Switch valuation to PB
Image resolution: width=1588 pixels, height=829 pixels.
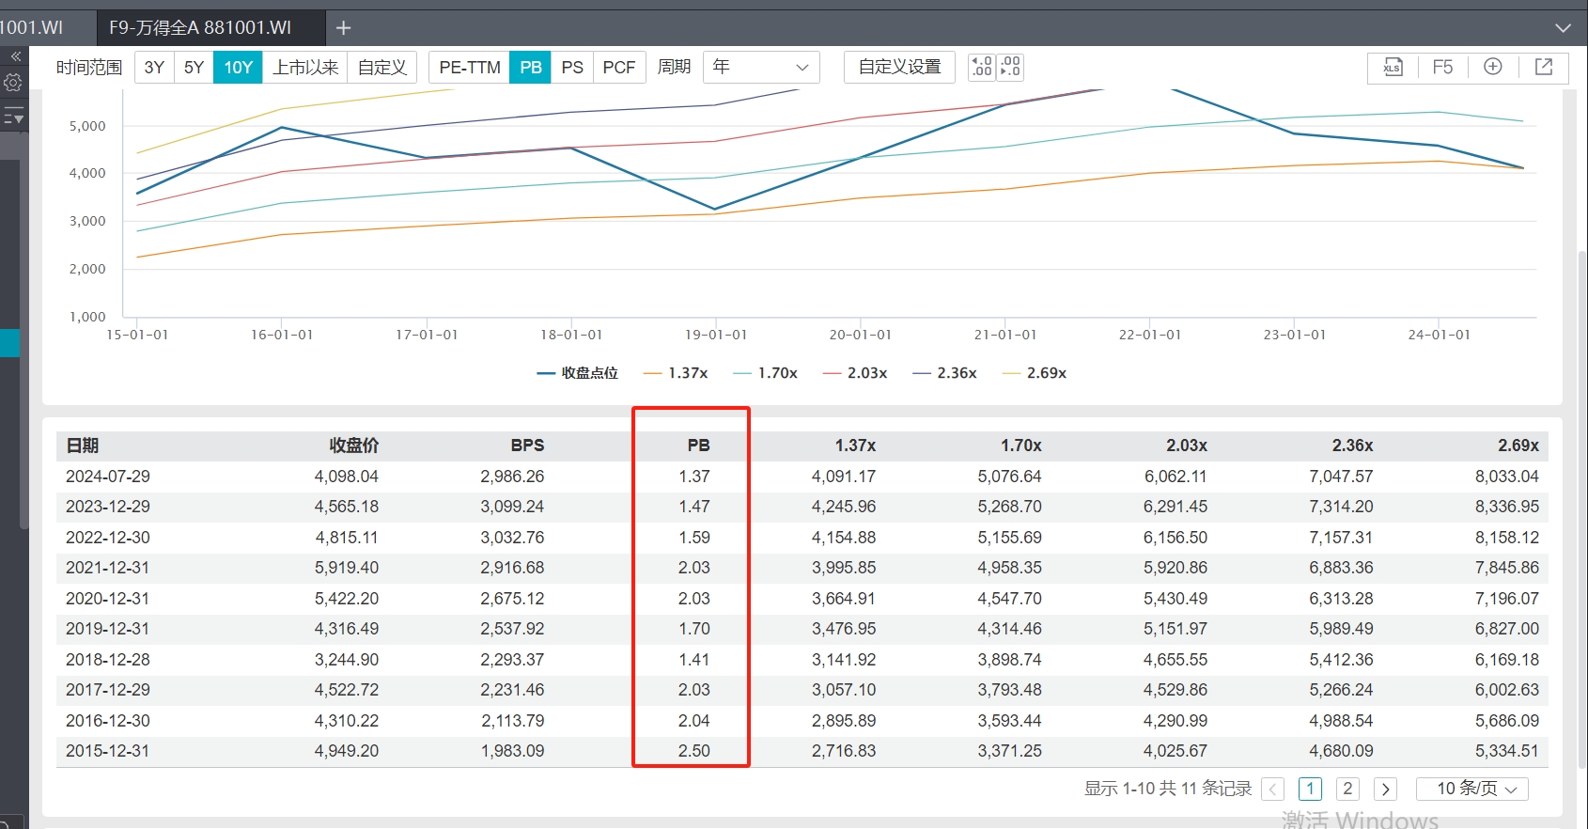tap(531, 68)
